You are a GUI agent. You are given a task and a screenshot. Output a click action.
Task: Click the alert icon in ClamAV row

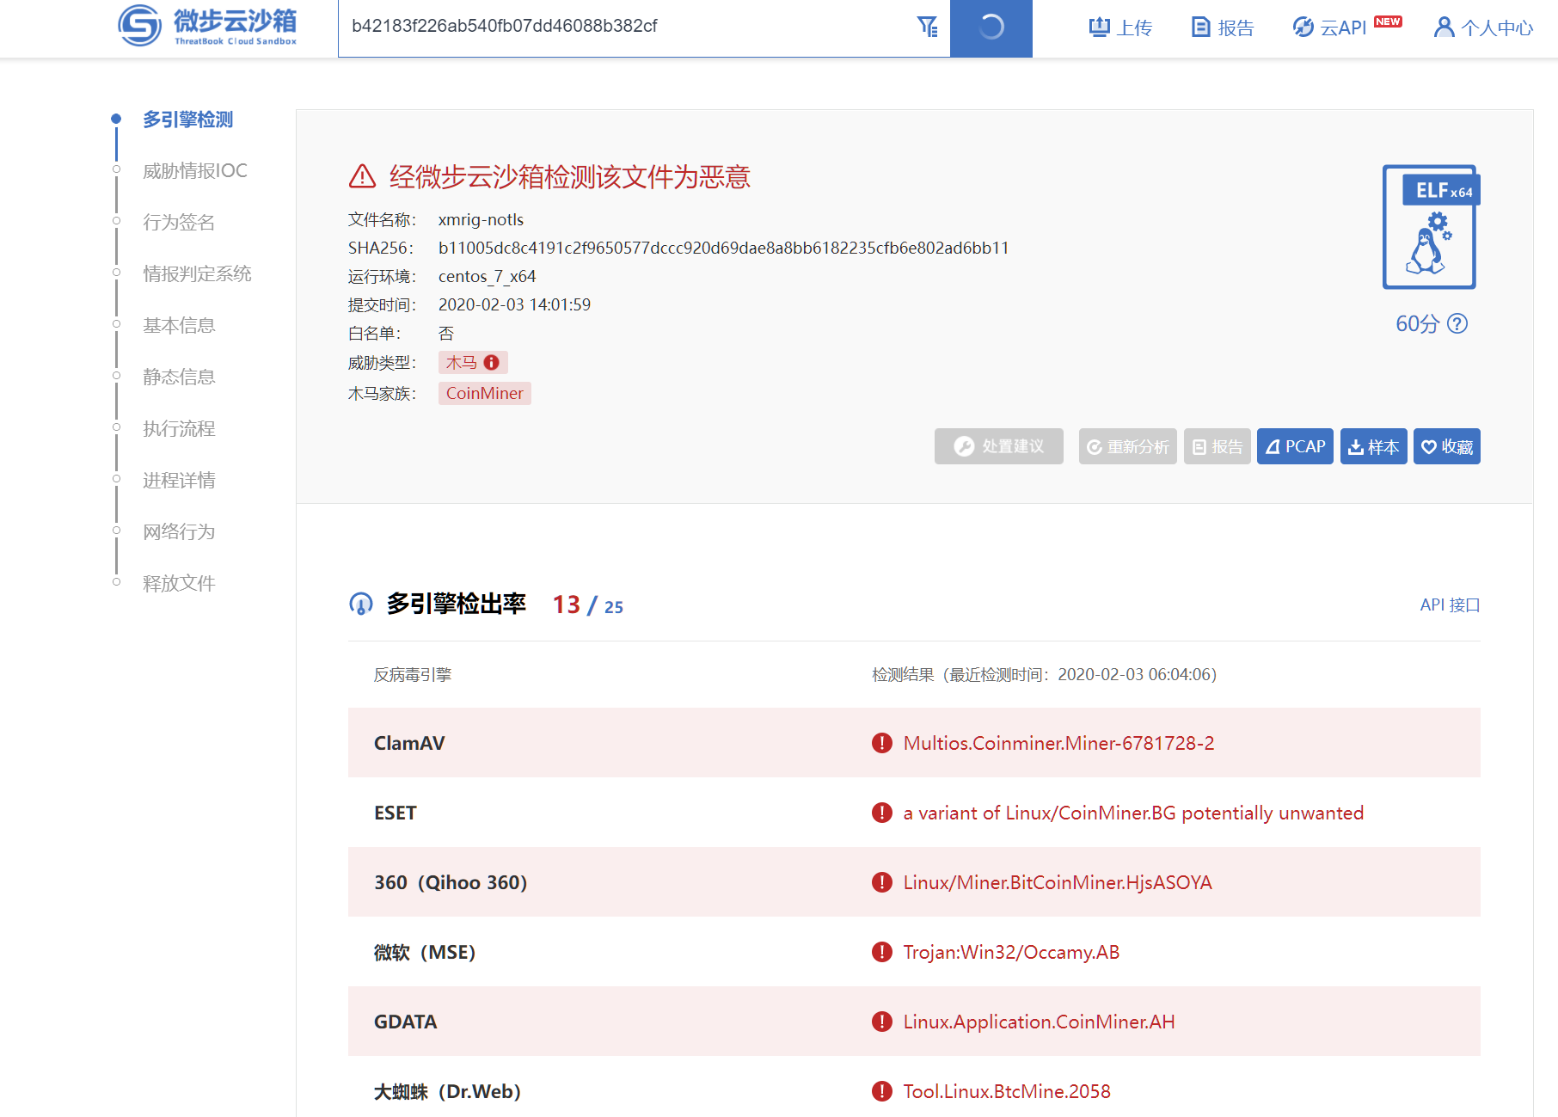[882, 743]
